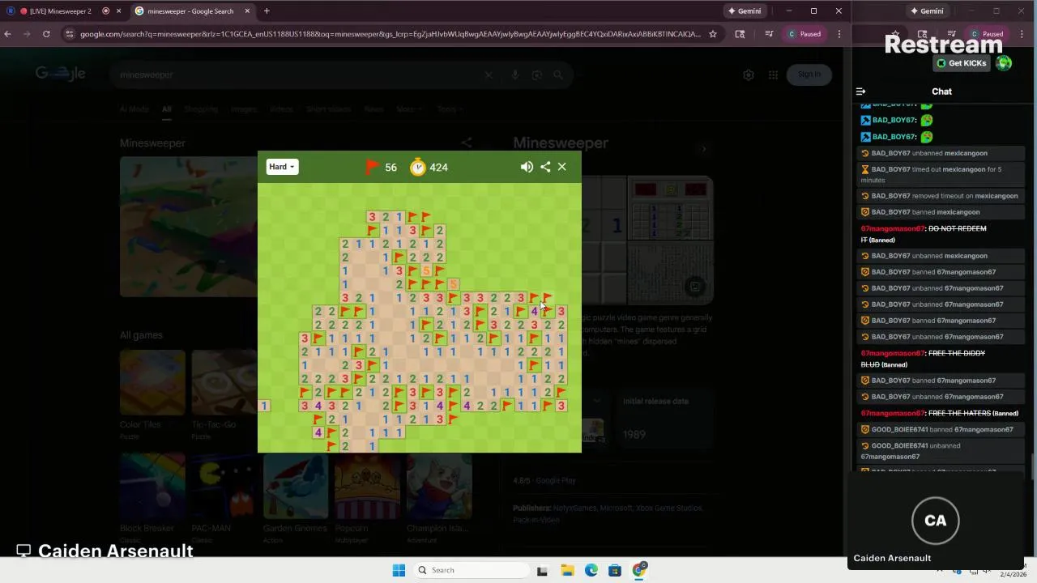Click the magnifier search icon in Google box
The height and width of the screenshot is (583, 1037).
click(x=558, y=74)
